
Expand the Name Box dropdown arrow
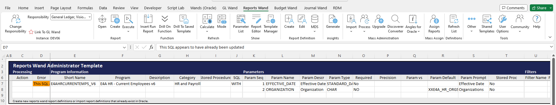click(124, 47)
